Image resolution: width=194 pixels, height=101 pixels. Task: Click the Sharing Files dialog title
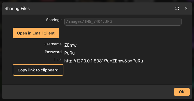click(17, 8)
